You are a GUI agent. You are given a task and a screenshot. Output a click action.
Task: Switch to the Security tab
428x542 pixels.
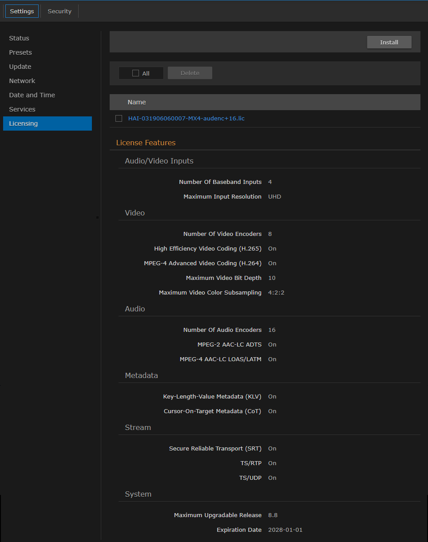click(59, 11)
